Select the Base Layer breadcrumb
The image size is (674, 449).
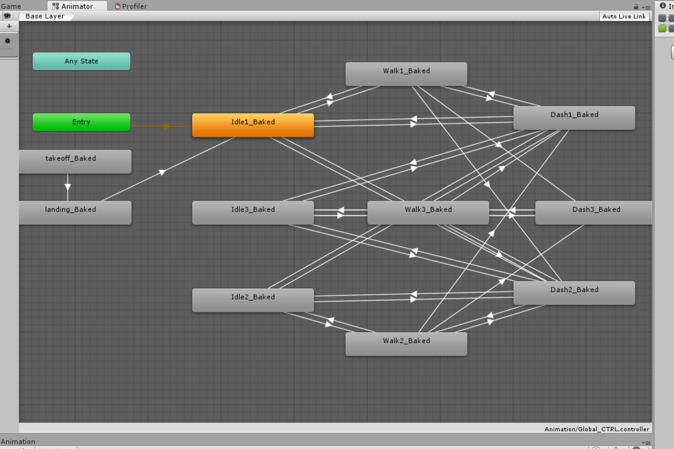coord(45,16)
